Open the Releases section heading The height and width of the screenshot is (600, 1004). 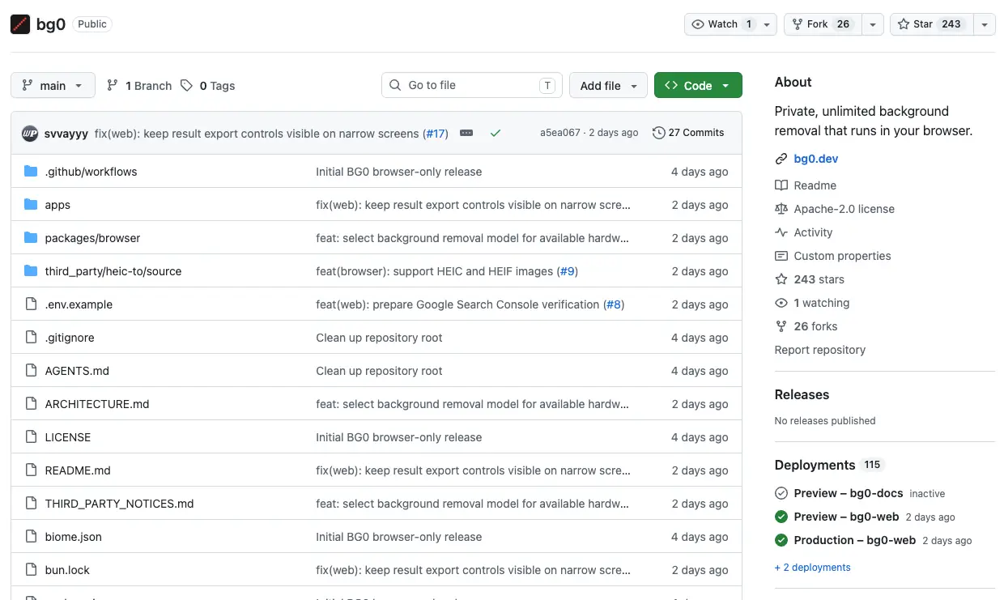coord(802,394)
